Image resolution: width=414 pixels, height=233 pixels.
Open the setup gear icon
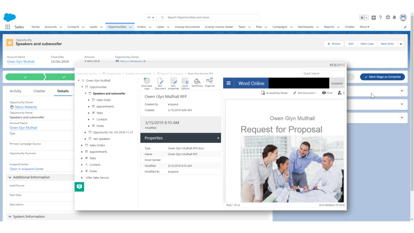pos(388,18)
